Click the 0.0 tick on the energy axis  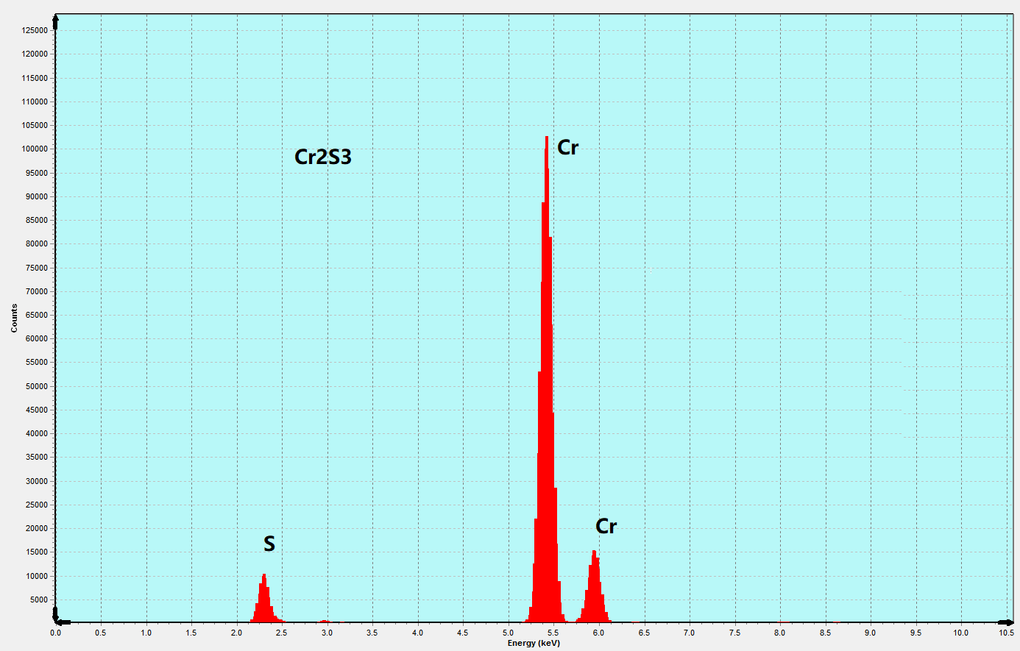56,633
